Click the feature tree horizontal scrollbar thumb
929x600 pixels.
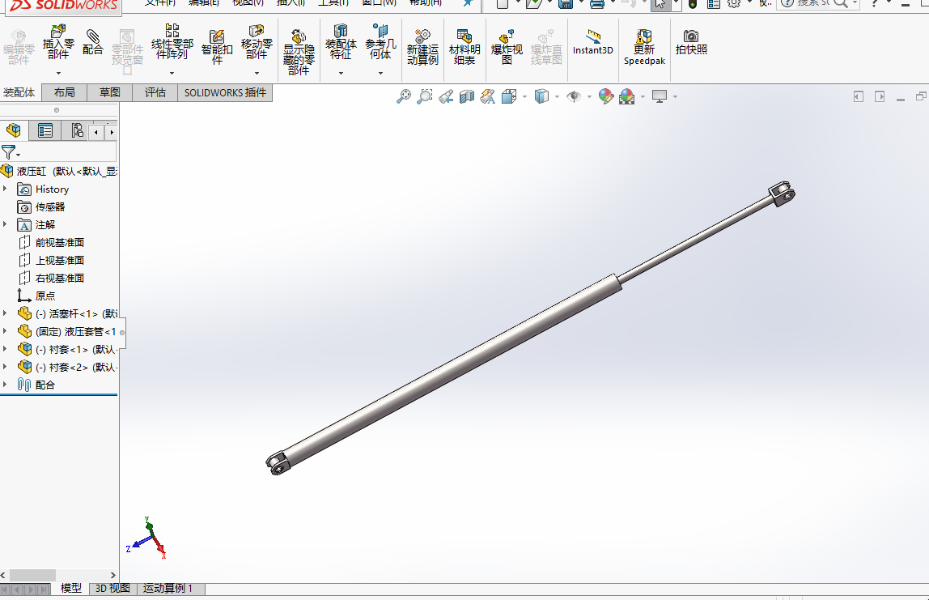[32, 575]
